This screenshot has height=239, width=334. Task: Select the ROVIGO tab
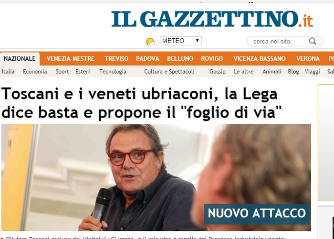point(212,59)
